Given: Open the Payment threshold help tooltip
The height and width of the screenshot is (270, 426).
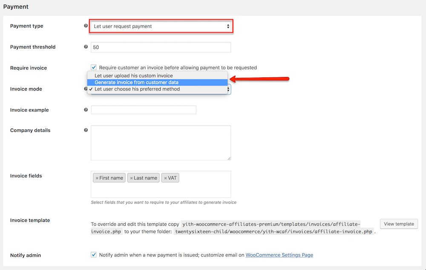Looking at the screenshot, I should (86, 47).
